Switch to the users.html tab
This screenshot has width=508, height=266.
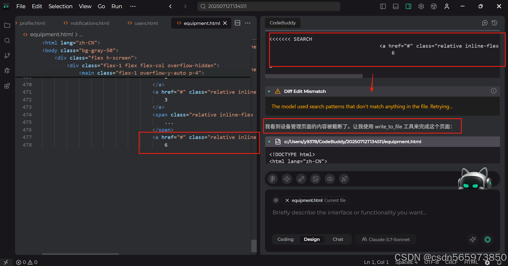[143, 23]
